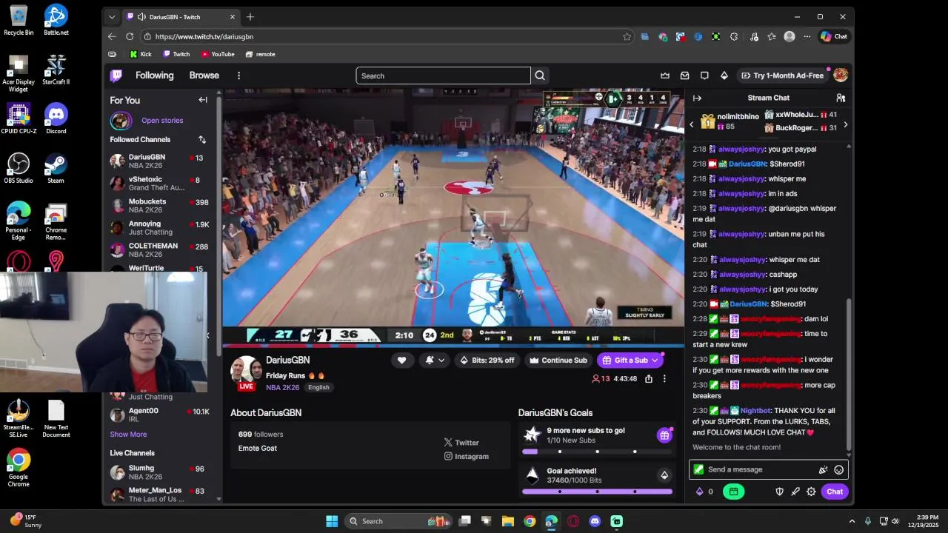Open Slumhg live channel in sidebar
This screenshot has width=948, height=533.
159,472
